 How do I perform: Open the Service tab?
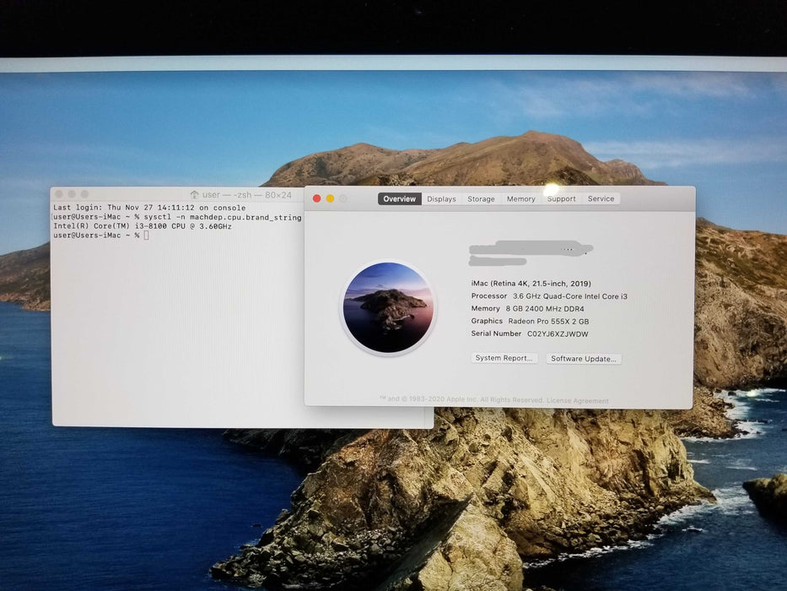[x=601, y=199]
